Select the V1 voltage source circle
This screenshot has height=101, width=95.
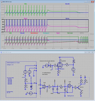(25, 72)
